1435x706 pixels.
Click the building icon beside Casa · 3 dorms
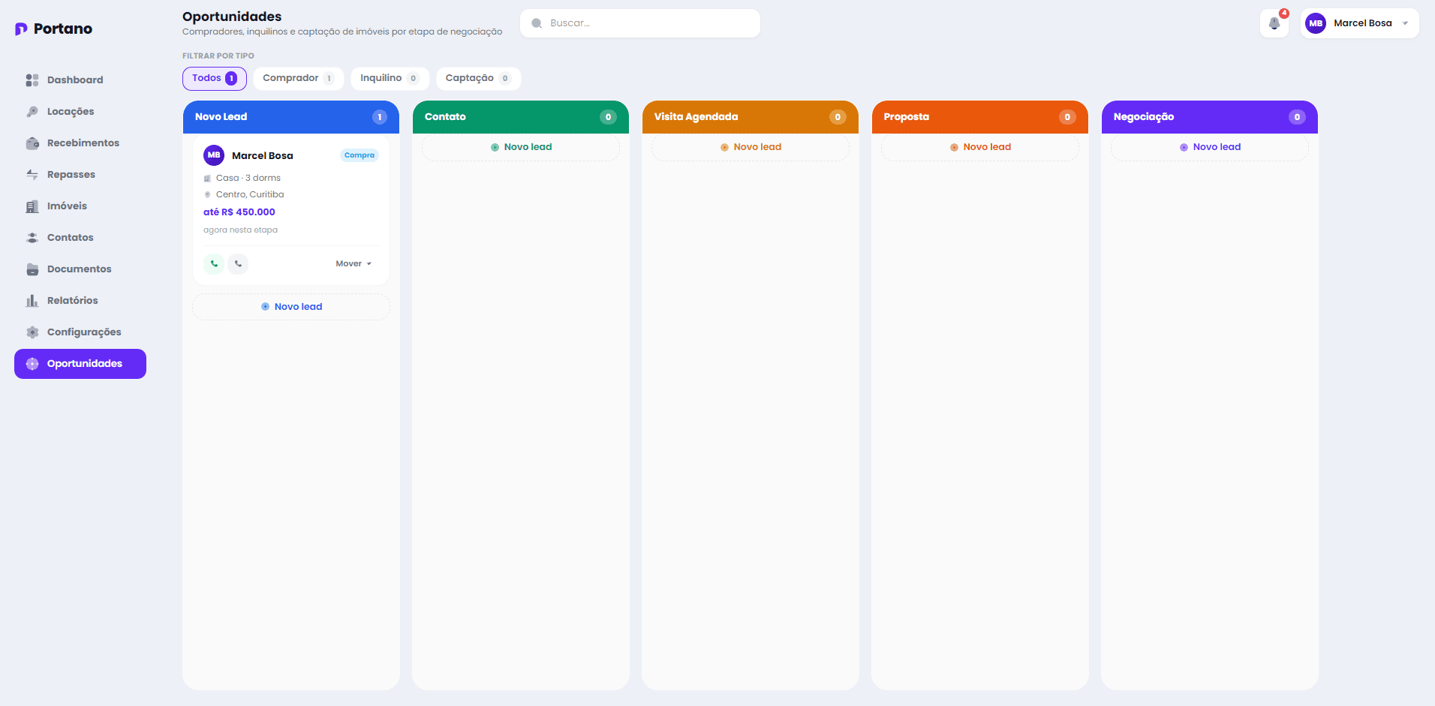coord(208,179)
